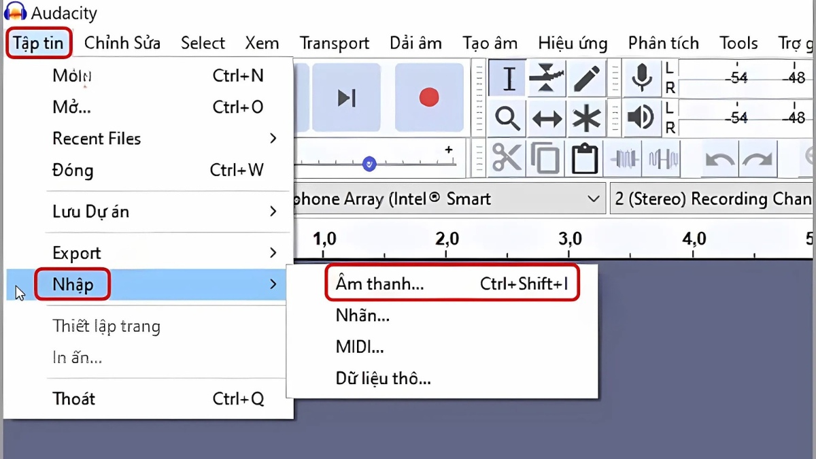The height and width of the screenshot is (459, 816).
Task: Open the Tools menu
Action: [x=739, y=44]
